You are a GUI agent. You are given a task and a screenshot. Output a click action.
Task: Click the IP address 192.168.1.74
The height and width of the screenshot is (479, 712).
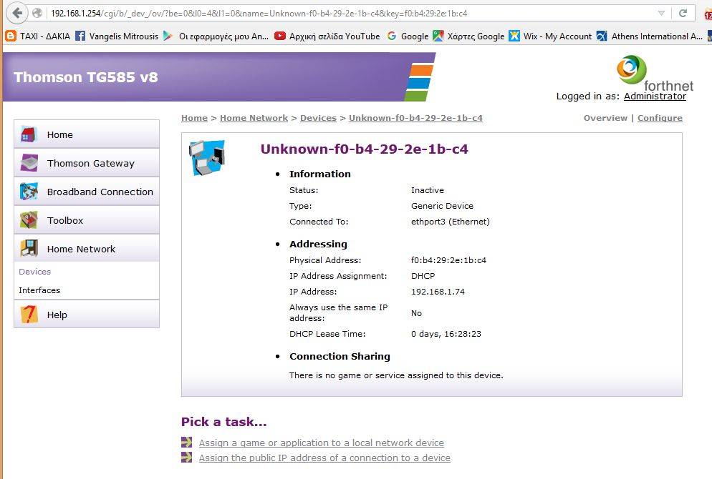tap(438, 292)
